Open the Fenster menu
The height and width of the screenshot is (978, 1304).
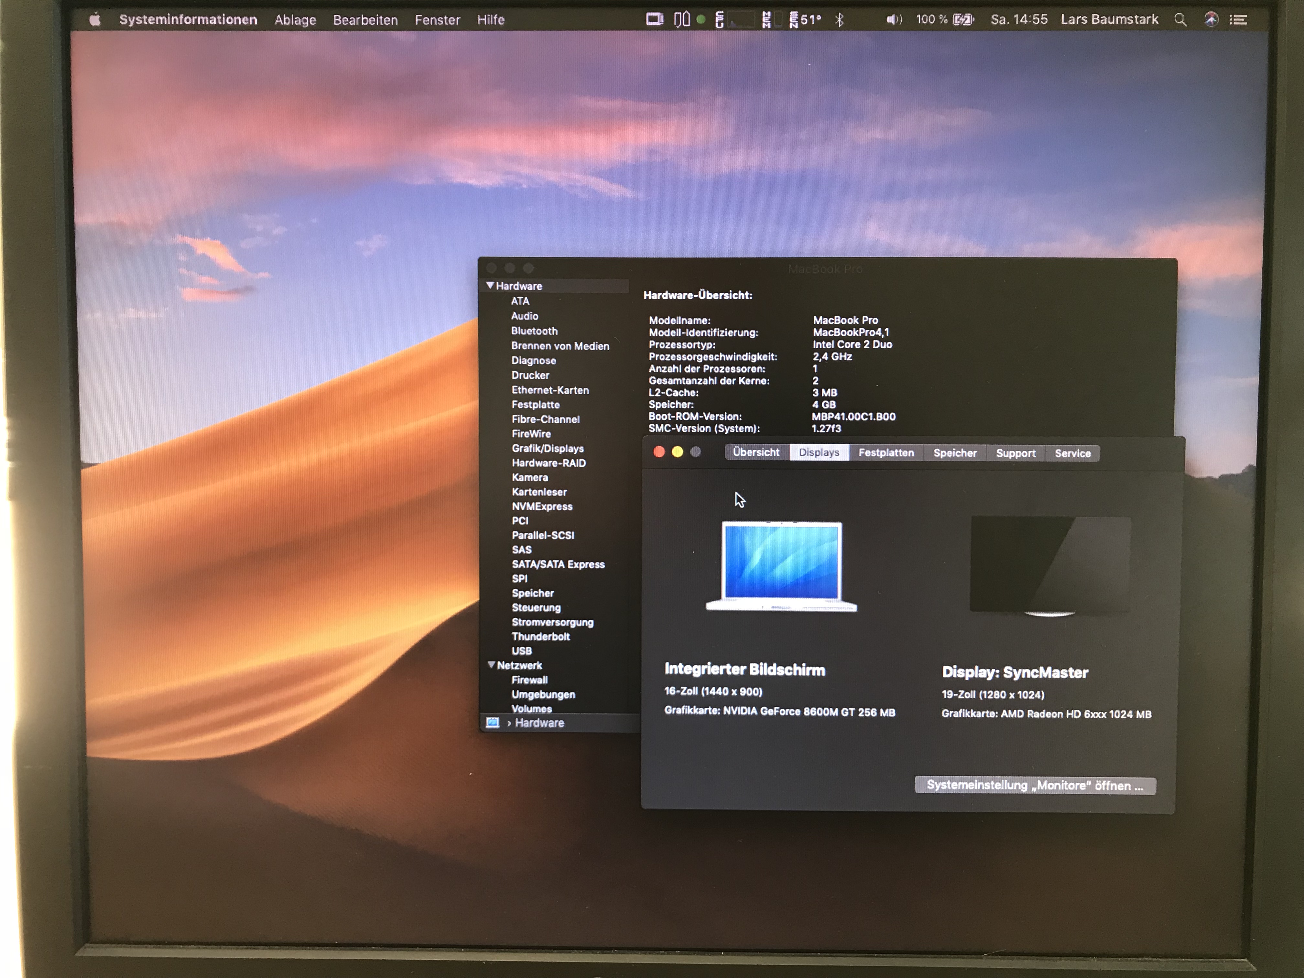tap(438, 19)
